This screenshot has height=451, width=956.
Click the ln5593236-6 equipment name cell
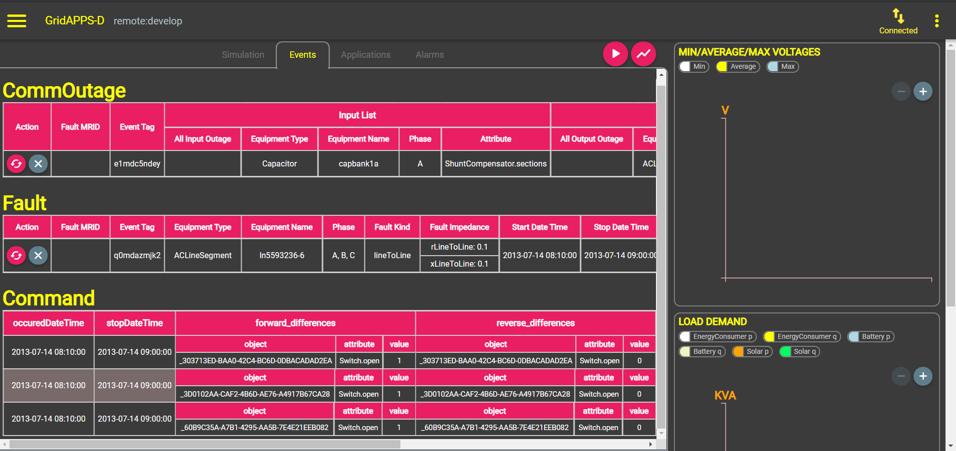[x=282, y=255]
